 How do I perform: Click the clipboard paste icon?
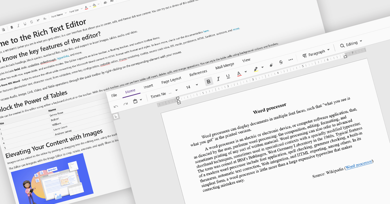click(136, 101)
